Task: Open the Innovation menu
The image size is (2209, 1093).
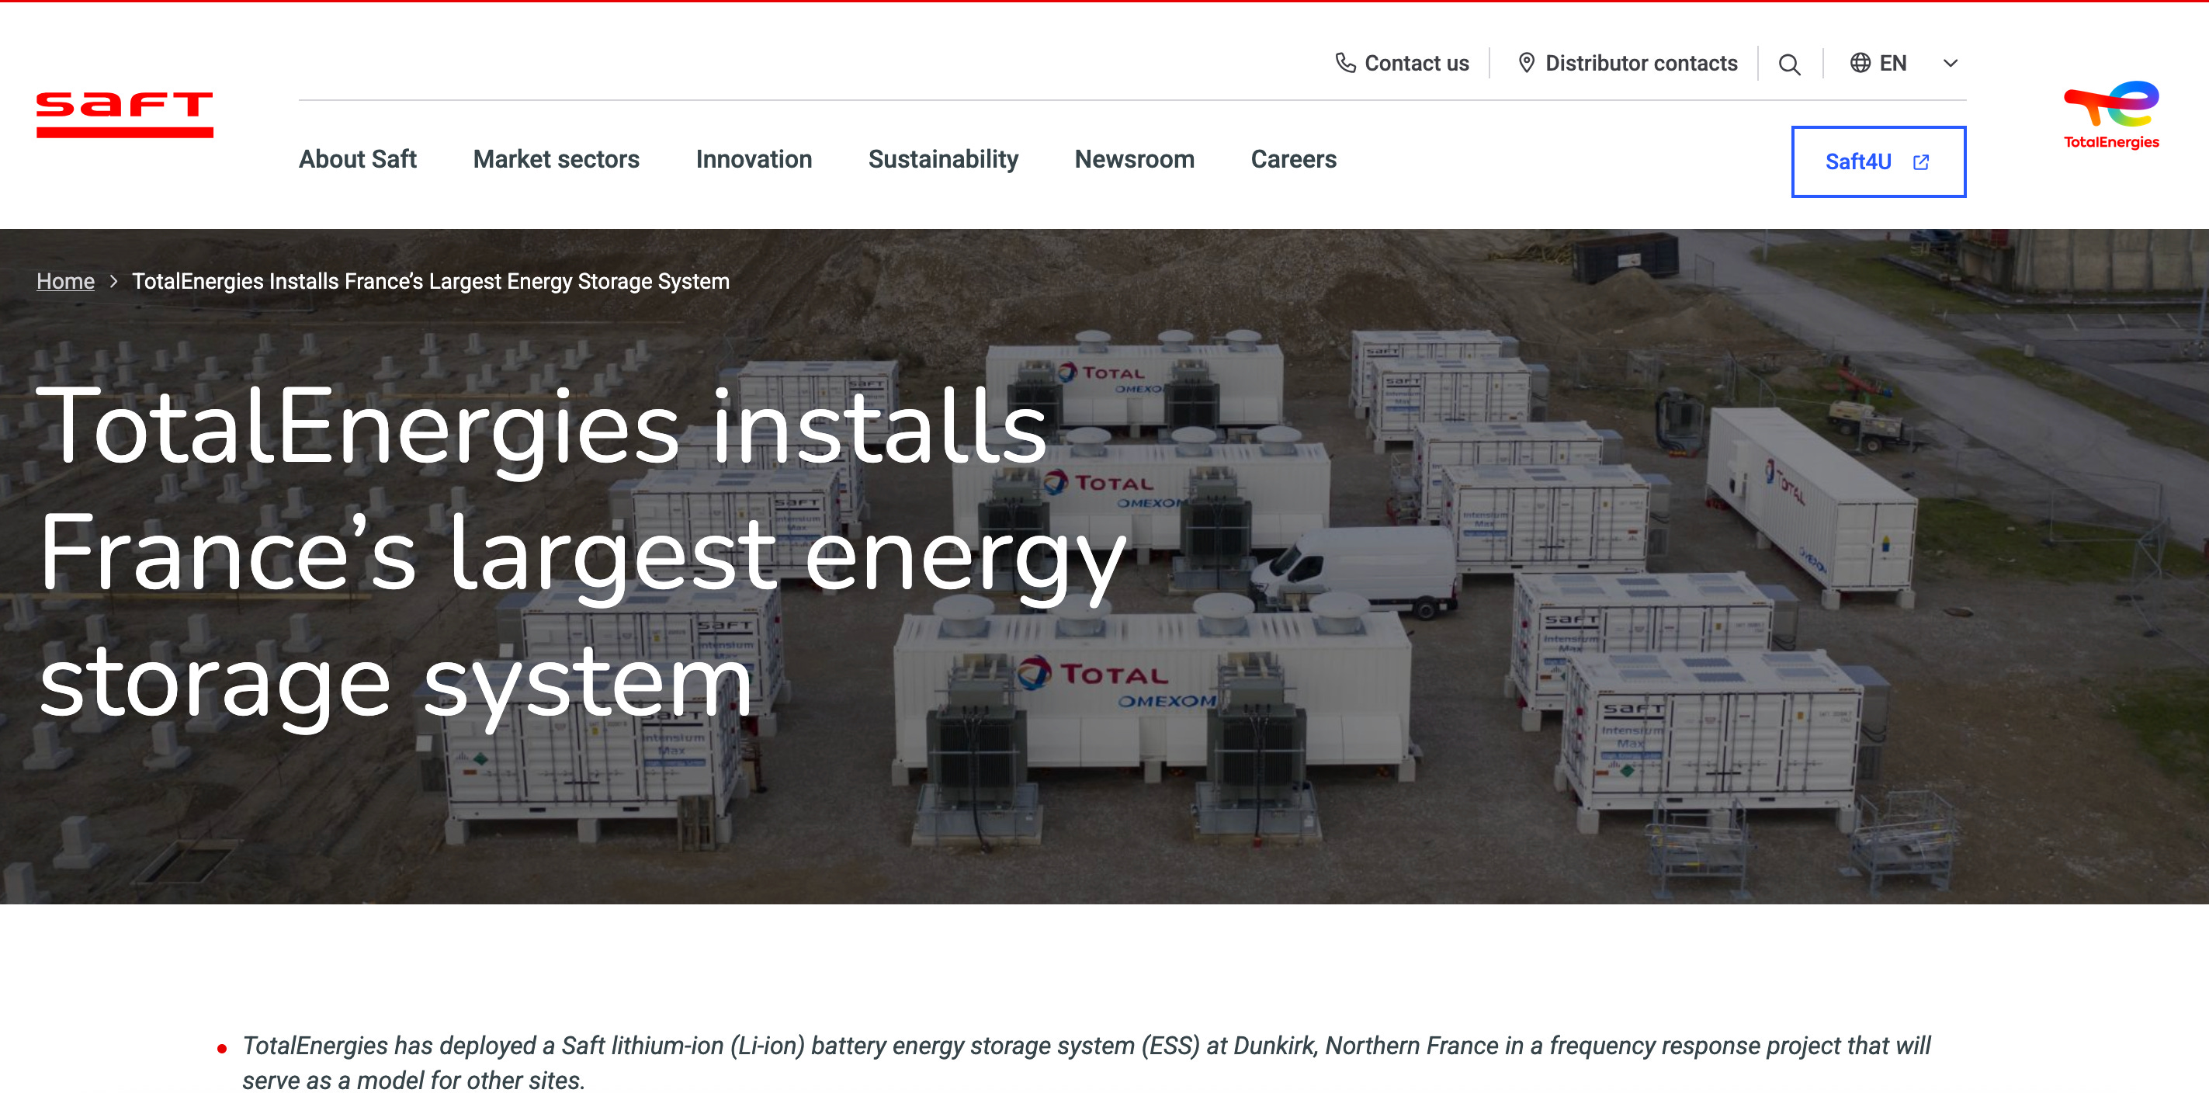Action: (753, 160)
